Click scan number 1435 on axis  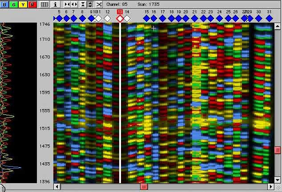coord(44,164)
